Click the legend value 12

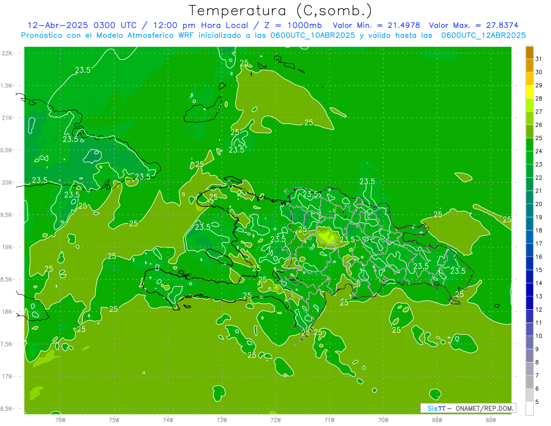click(x=539, y=309)
